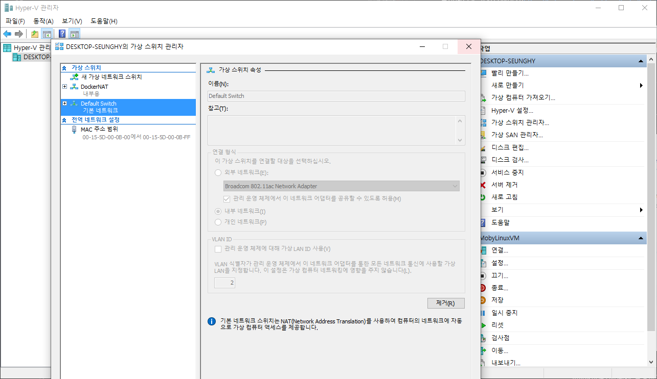Click 가상 컴퓨터 가져오기... action
This screenshot has height=379, width=657.
pyautogui.click(x=523, y=97)
